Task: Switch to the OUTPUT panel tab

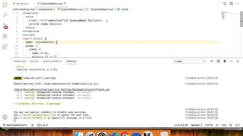Action: click(34, 61)
